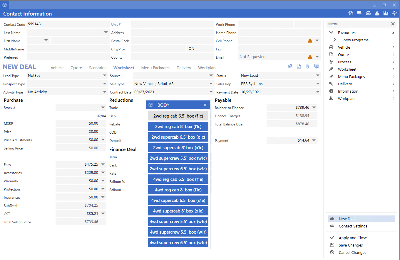The width and height of the screenshot is (400, 260).
Task: Expand the Fees amount dropdown
Action: click(103, 164)
